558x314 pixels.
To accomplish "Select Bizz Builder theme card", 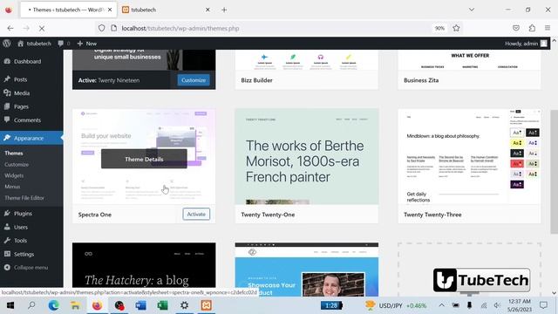I will click(x=306, y=70).
